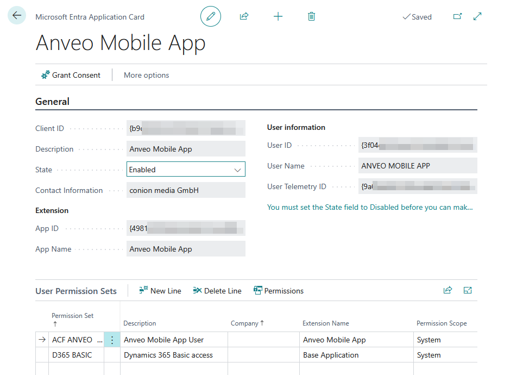Click the pencil edit icon
523x375 pixels.
[211, 16]
